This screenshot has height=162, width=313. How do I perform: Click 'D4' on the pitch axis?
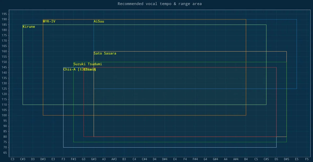155,159
